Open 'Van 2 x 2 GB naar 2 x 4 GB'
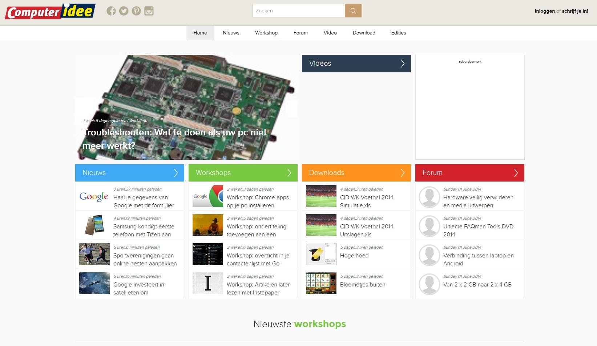597x346 pixels. (477, 285)
